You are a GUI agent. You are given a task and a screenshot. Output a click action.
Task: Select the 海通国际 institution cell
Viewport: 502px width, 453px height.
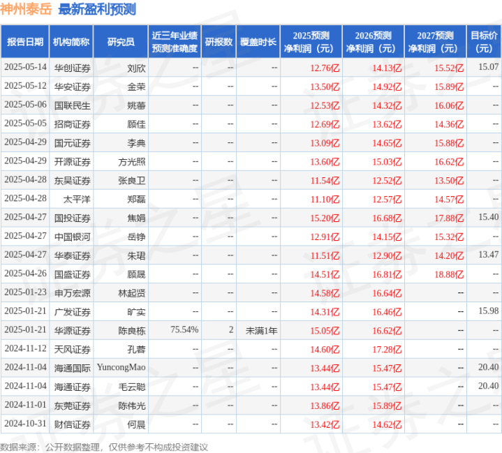click(x=73, y=369)
